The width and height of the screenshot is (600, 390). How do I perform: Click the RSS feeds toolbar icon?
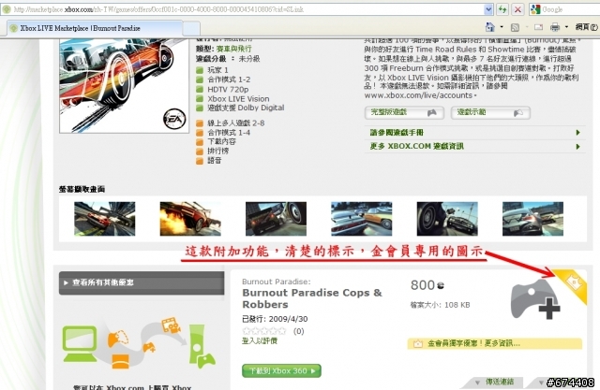[515, 27]
